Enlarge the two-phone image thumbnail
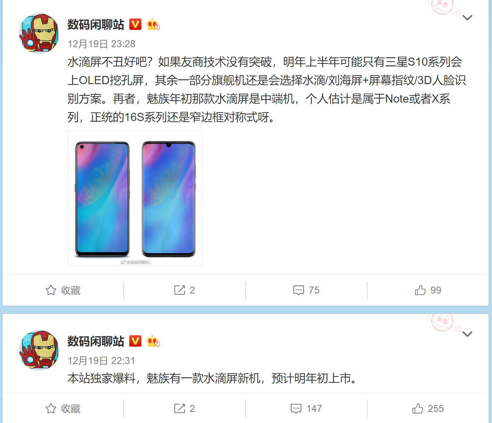492x423 pixels. (x=135, y=198)
